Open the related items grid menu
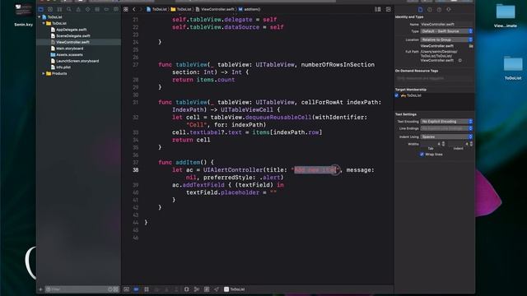The height and width of the screenshot is (296, 527). coord(126,9)
